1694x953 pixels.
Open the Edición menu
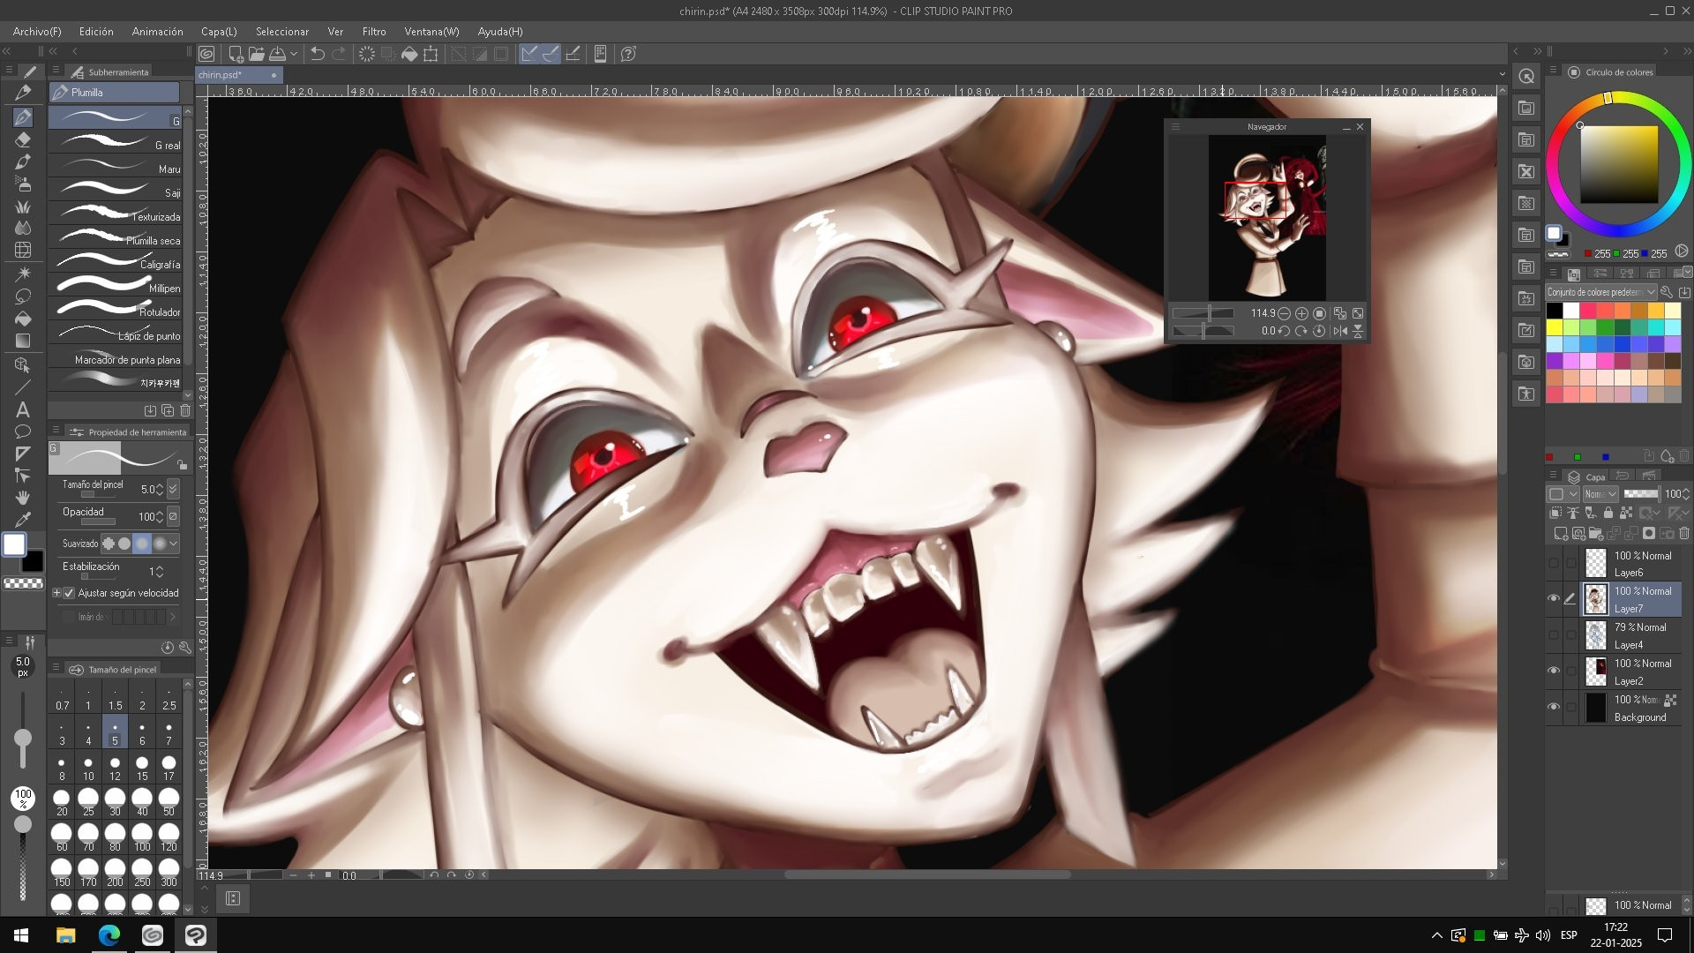[96, 31]
